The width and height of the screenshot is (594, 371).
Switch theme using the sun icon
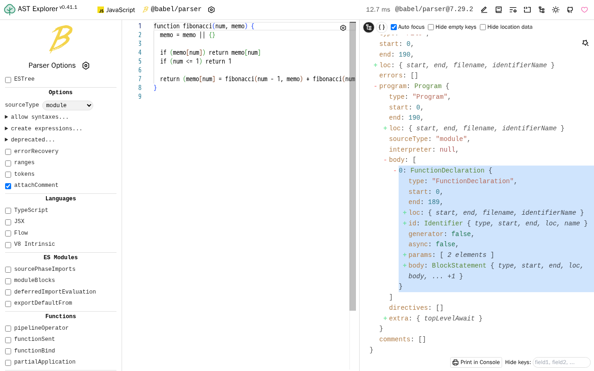[x=555, y=10]
